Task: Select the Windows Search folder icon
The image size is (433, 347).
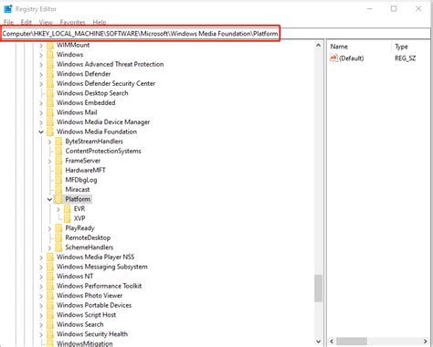Action: click(x=50, y=325)
